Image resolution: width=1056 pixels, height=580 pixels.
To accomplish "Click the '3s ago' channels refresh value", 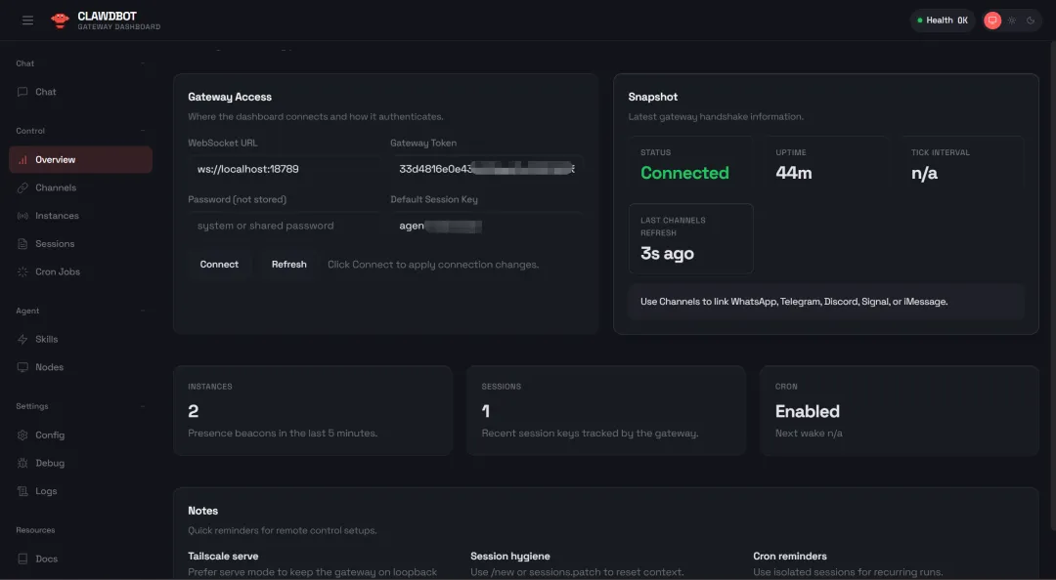I will [667, 254].
